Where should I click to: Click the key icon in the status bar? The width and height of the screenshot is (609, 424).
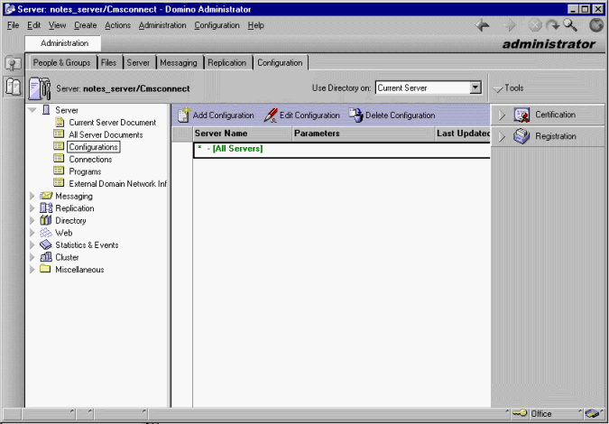click(x=520, y=413)
